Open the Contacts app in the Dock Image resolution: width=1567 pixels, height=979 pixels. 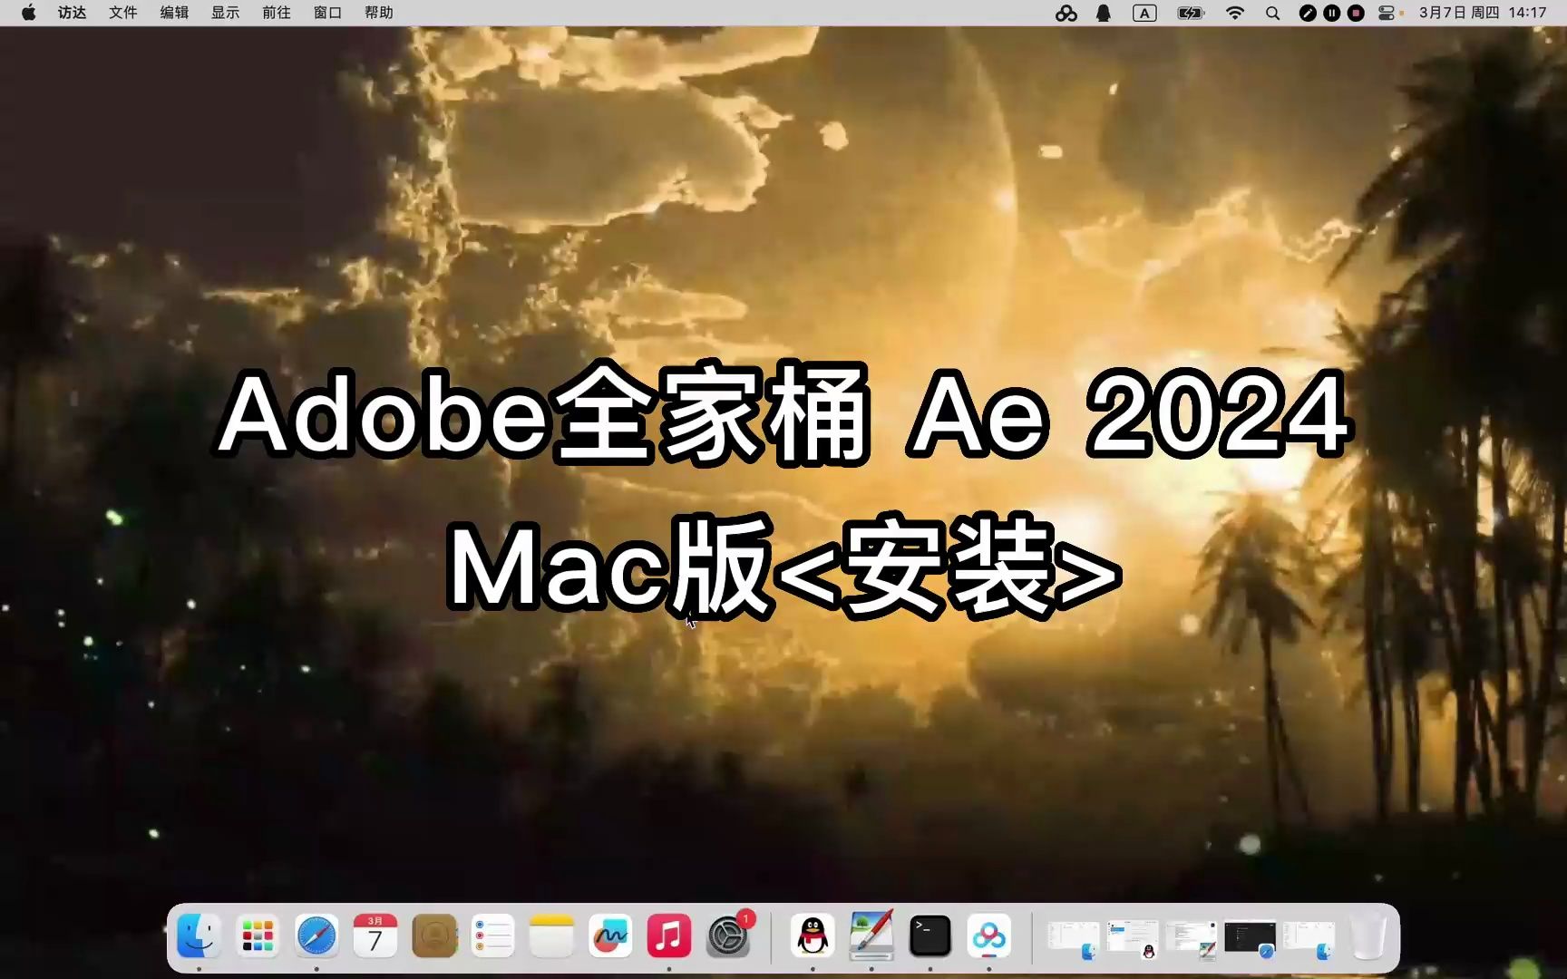point(434,936)
